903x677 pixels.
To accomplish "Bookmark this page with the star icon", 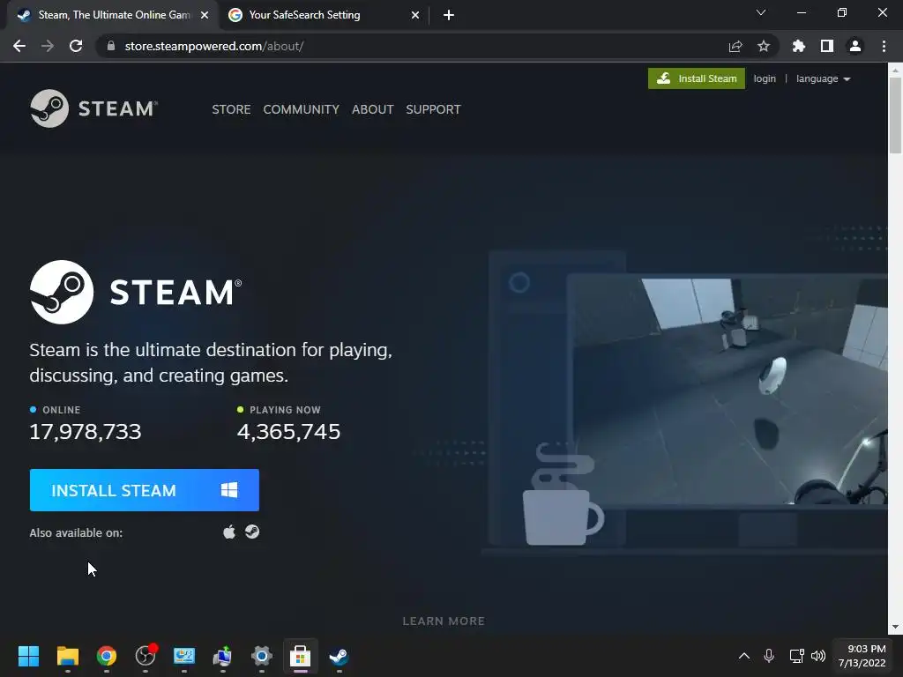I will [764, 46].
